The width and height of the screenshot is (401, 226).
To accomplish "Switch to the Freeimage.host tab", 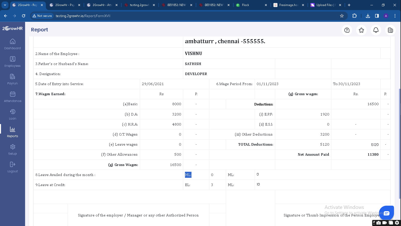I will point(289,5).
